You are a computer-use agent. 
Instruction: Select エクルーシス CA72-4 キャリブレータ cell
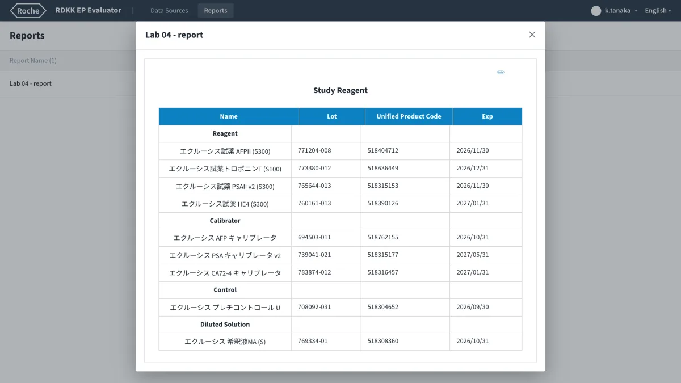225,272
